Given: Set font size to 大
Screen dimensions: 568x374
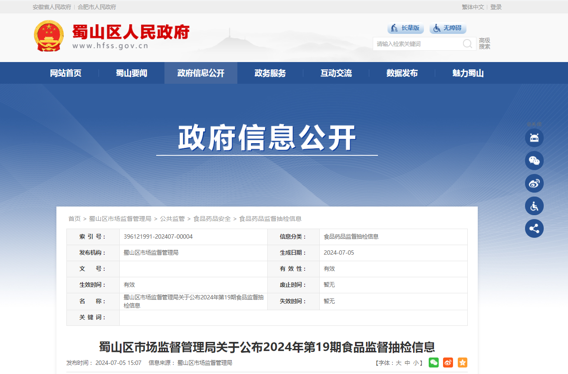Looking at the screenshot, I should (x=398, y=363).
